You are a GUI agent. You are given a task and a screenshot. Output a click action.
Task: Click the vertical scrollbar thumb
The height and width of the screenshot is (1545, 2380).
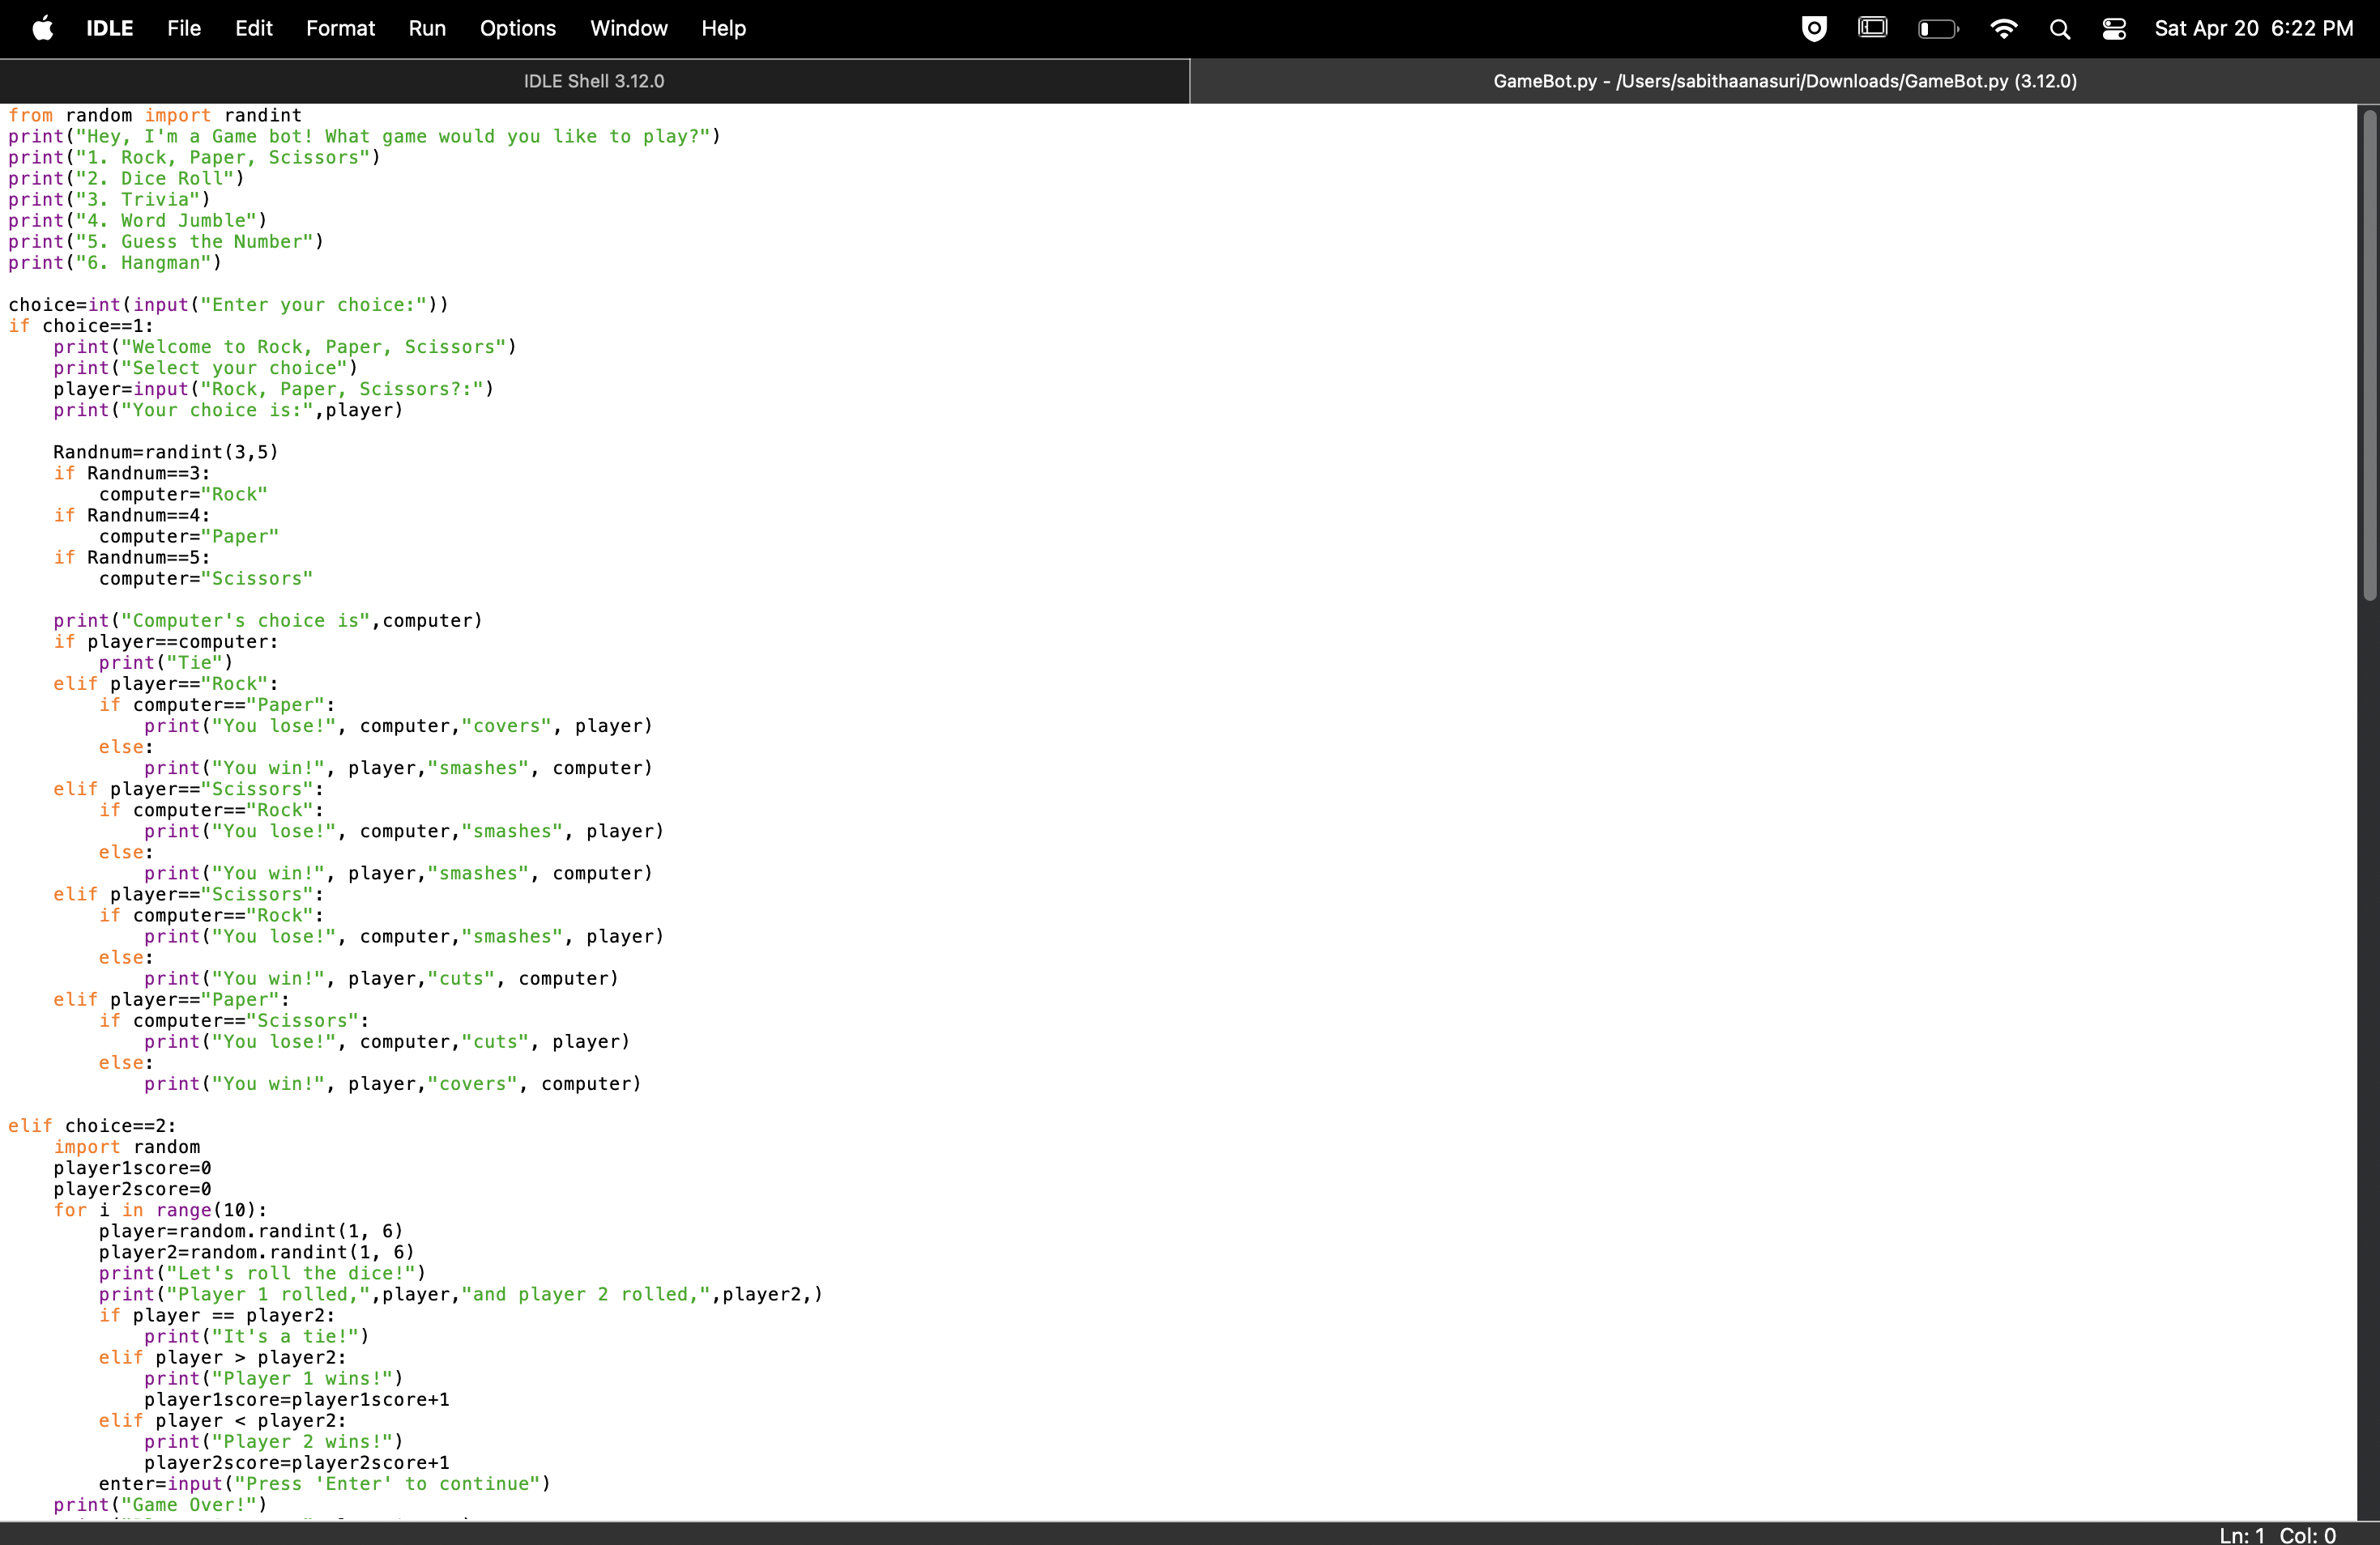[2369, 355]
